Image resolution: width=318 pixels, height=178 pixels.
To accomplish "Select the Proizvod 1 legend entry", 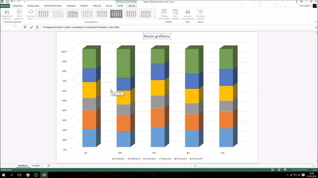I will pyautogui.click(x=119, y=159).
